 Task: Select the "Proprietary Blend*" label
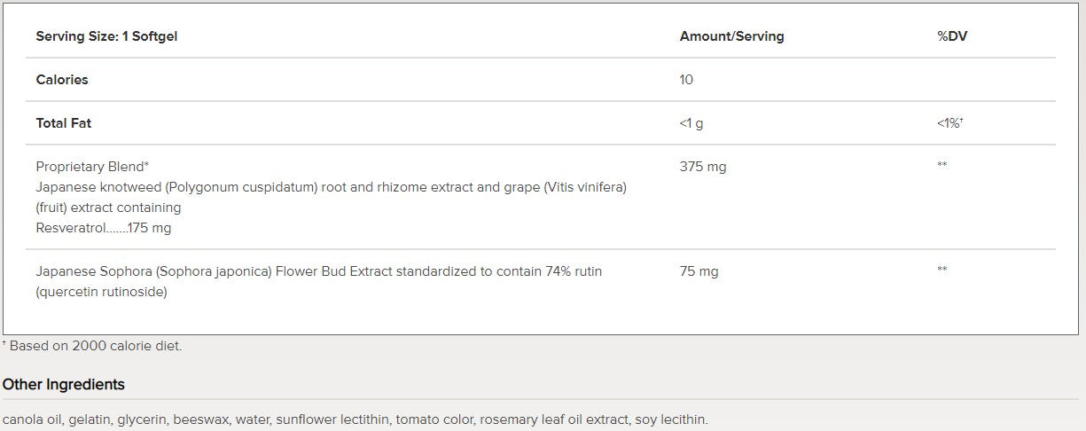[x=92, y=167]
